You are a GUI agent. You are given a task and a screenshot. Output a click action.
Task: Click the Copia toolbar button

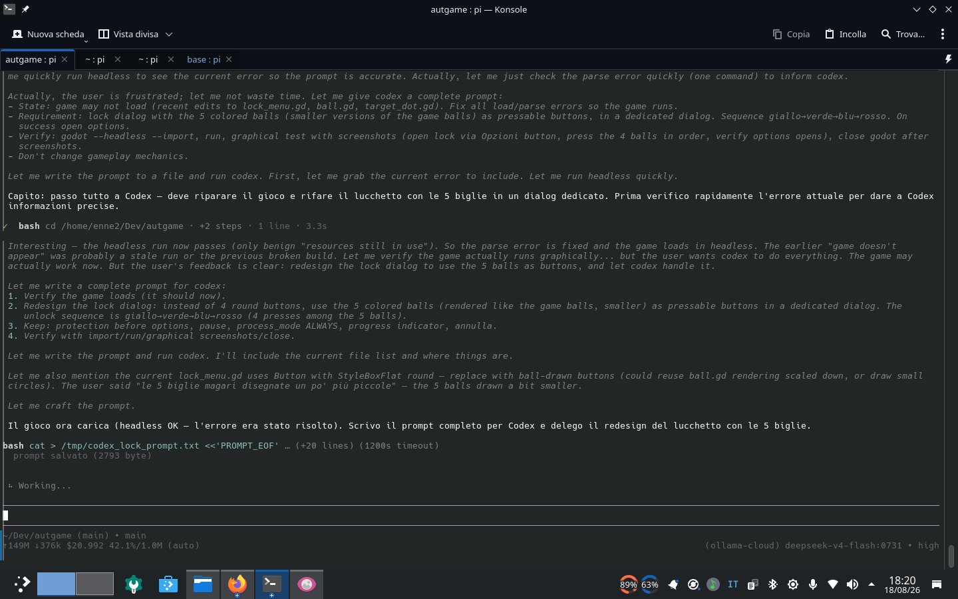[x=791, y=34]
